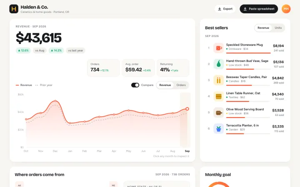Select the Sep data point on chart

click(187, 109)
